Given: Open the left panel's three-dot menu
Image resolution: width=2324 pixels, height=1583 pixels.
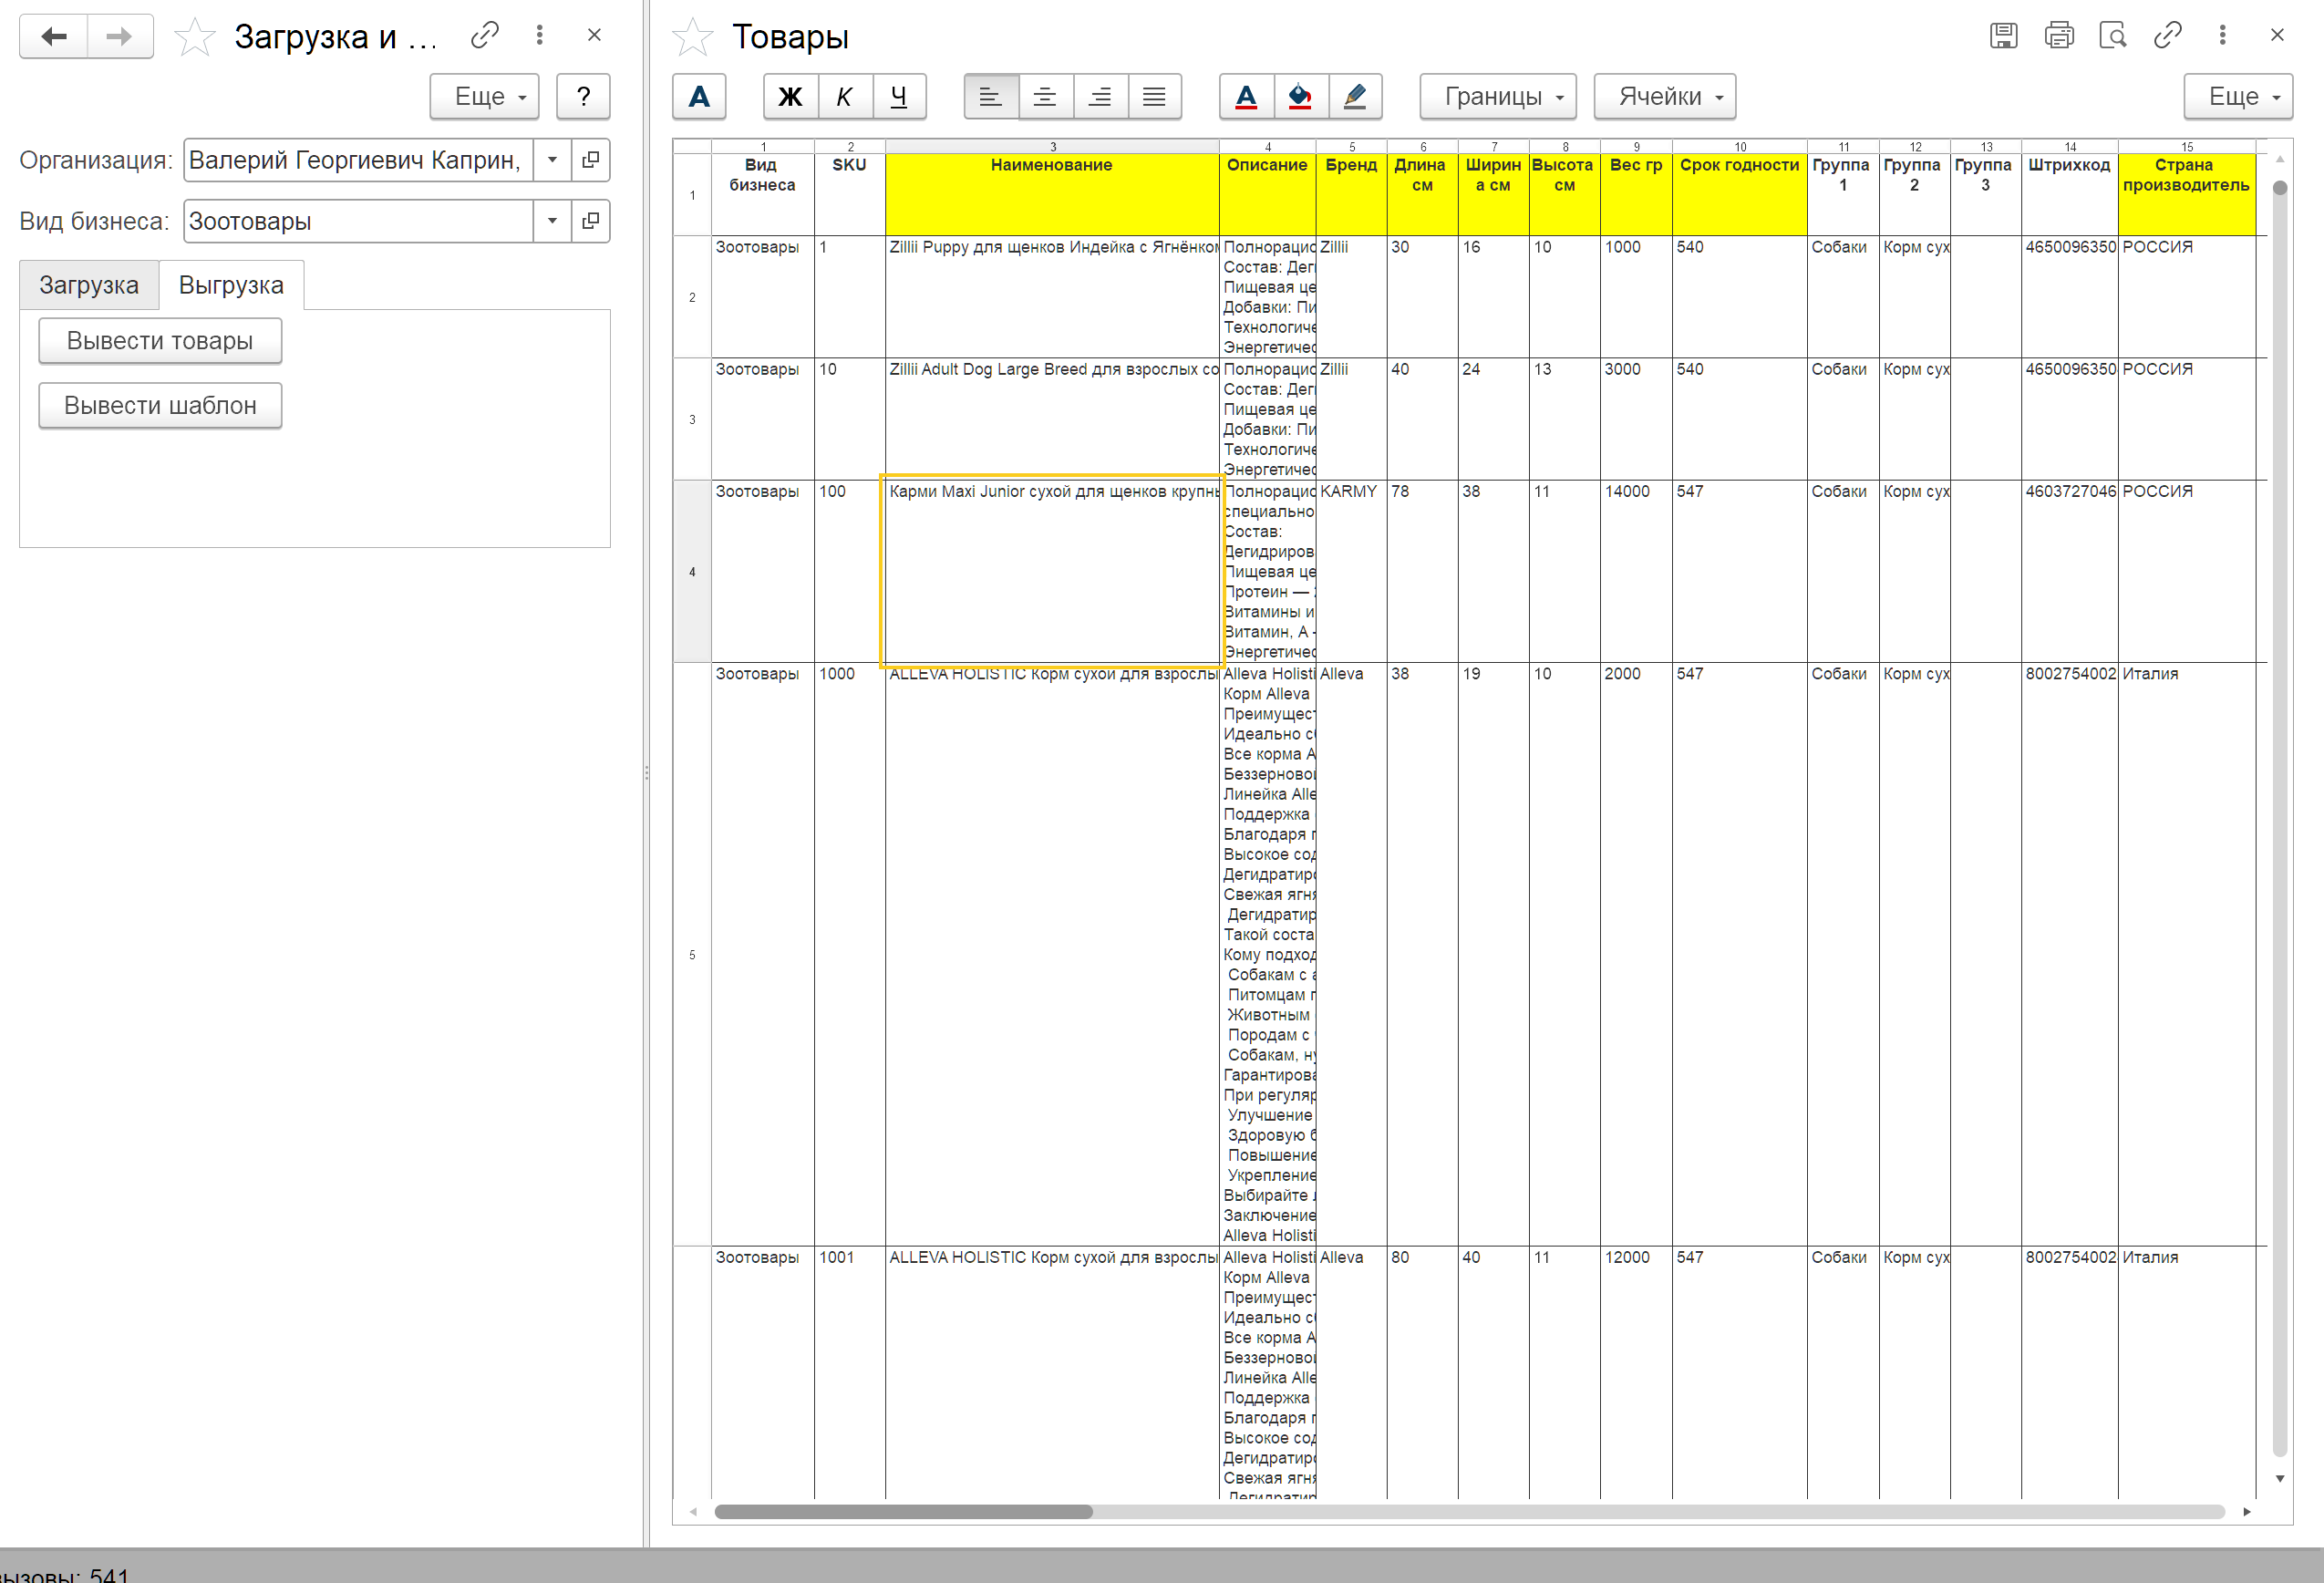Looking at the screenshot, I should (540, 36).
